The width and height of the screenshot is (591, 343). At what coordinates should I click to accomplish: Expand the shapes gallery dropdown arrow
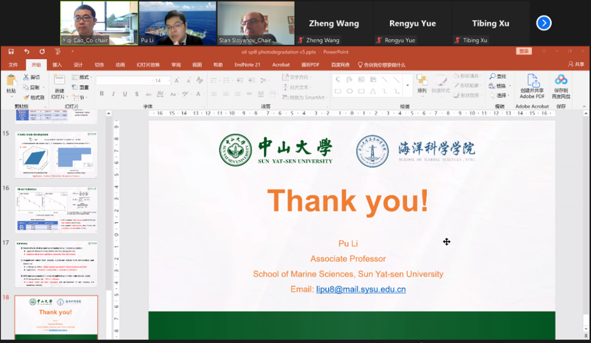point(407,86)
